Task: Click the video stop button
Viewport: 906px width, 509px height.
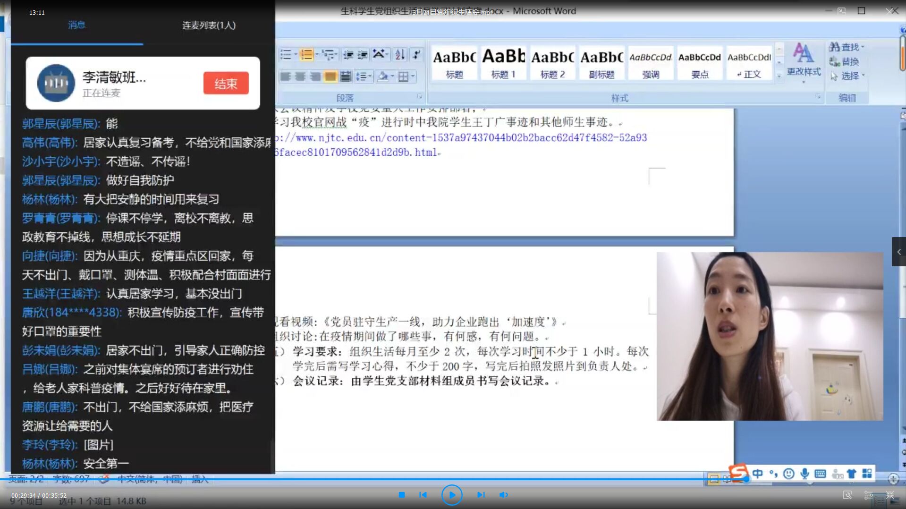Action: (401, 495)
